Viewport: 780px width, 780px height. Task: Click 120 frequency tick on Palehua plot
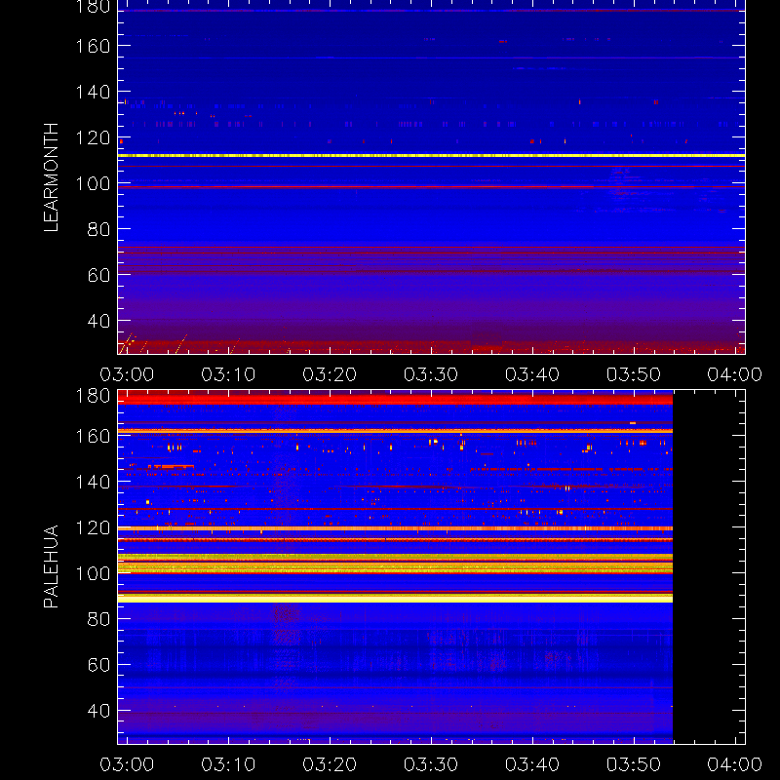click(93, 527)
